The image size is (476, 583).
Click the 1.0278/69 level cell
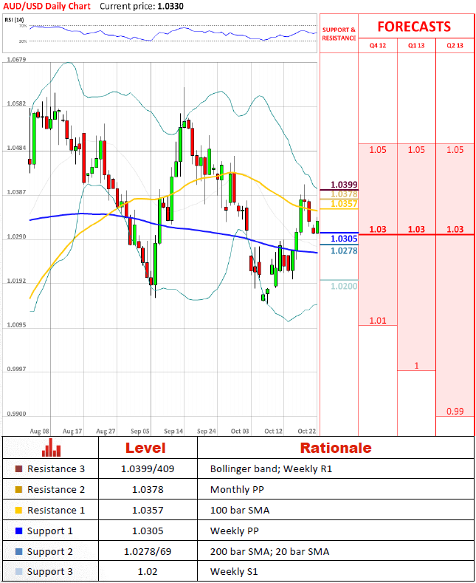click(x=148, y=552)
